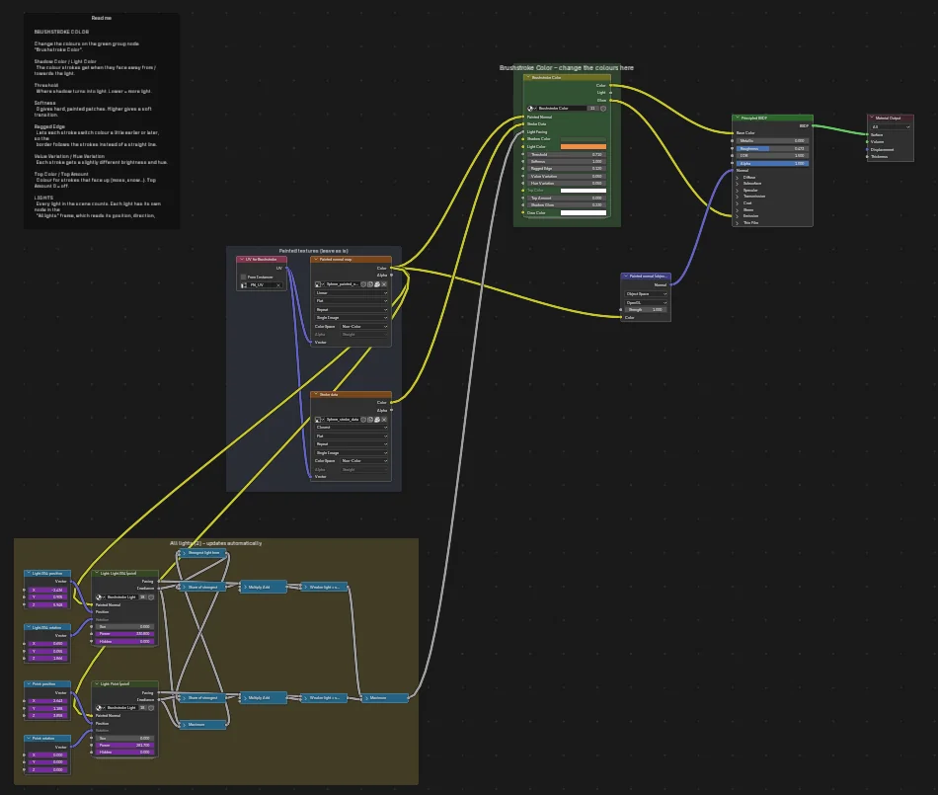
Task: Collapse the Painted normal map node chevron
Action: 315,260
